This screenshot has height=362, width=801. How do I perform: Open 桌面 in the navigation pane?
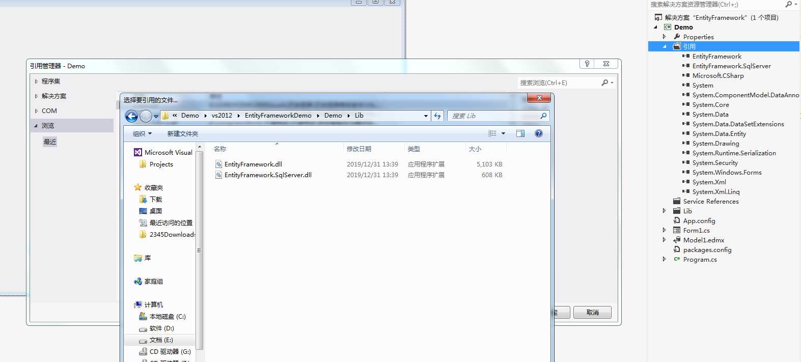tap(150, 211)
